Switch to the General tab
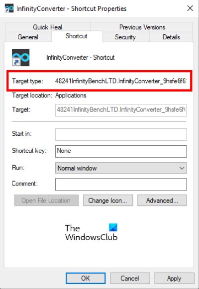Screen dimensions: 199x289 [28, 37]
